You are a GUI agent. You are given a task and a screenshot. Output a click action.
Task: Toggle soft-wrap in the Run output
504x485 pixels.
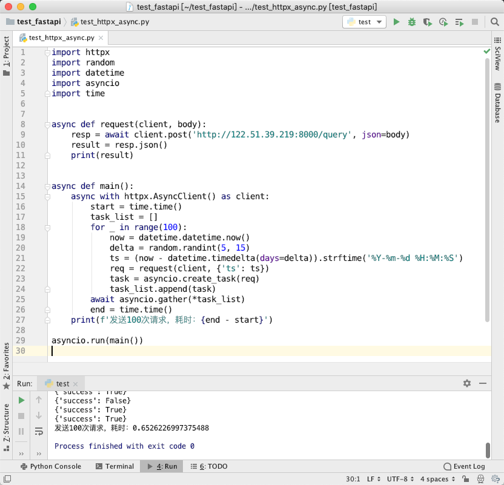(39, 431)
